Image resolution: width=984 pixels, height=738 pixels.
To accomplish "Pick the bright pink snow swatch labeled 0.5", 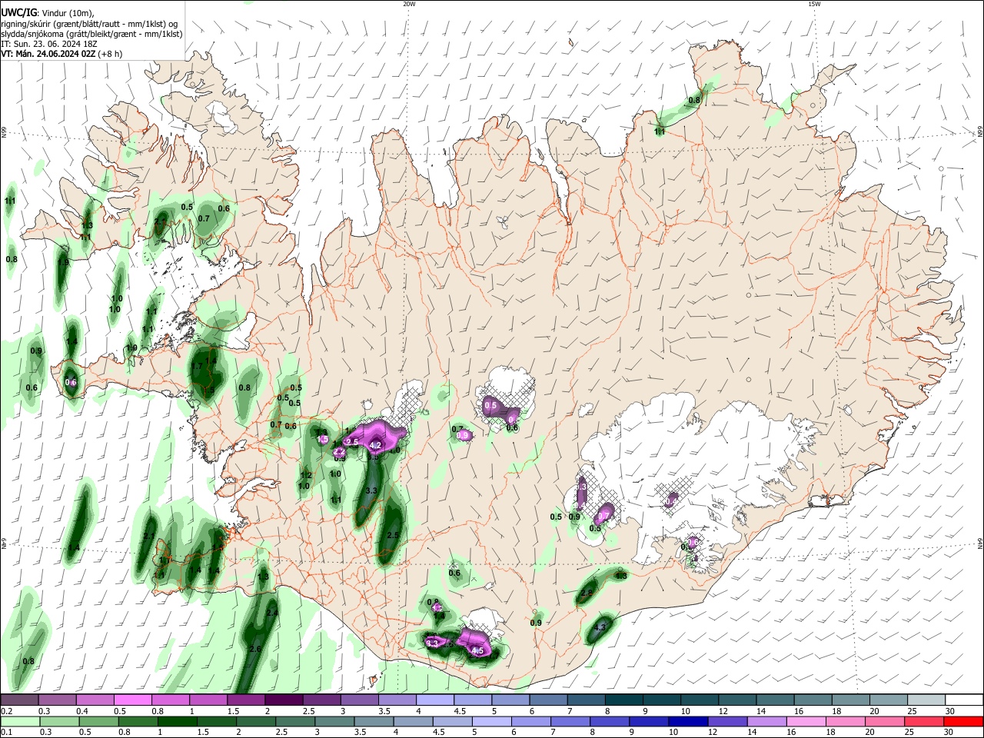I will [x=133, y=700].
